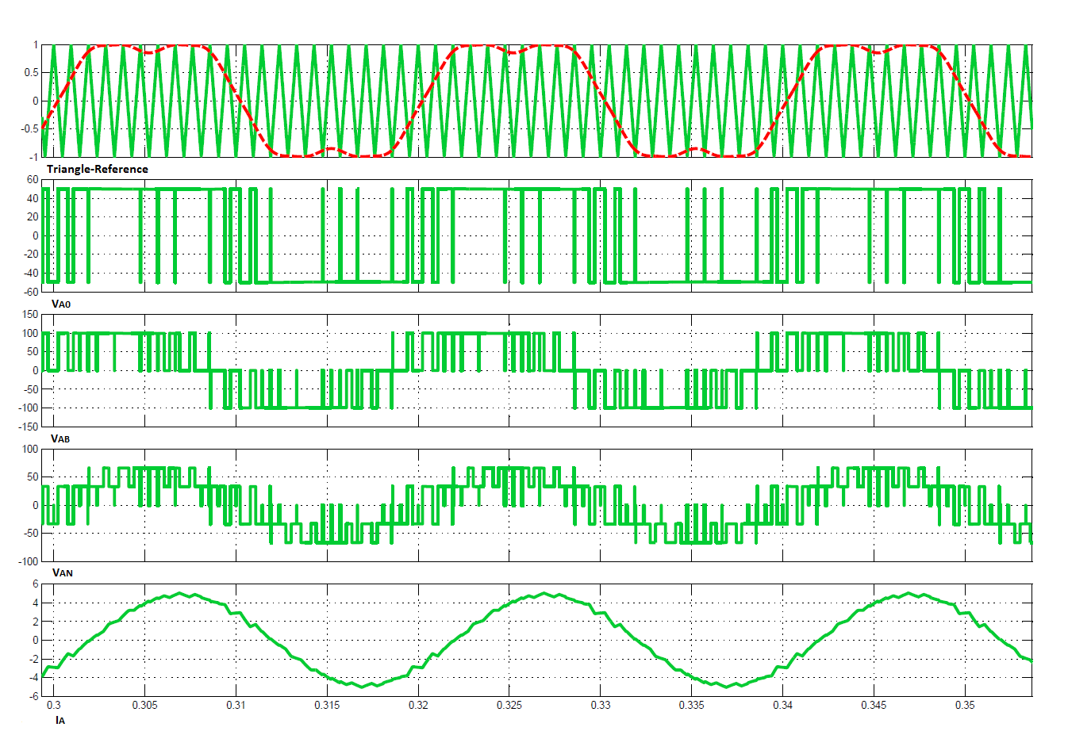Viewport: 1068px width, 754px height.
Task: Select the 0.325 time axis tick label
Action: point(509,705)
